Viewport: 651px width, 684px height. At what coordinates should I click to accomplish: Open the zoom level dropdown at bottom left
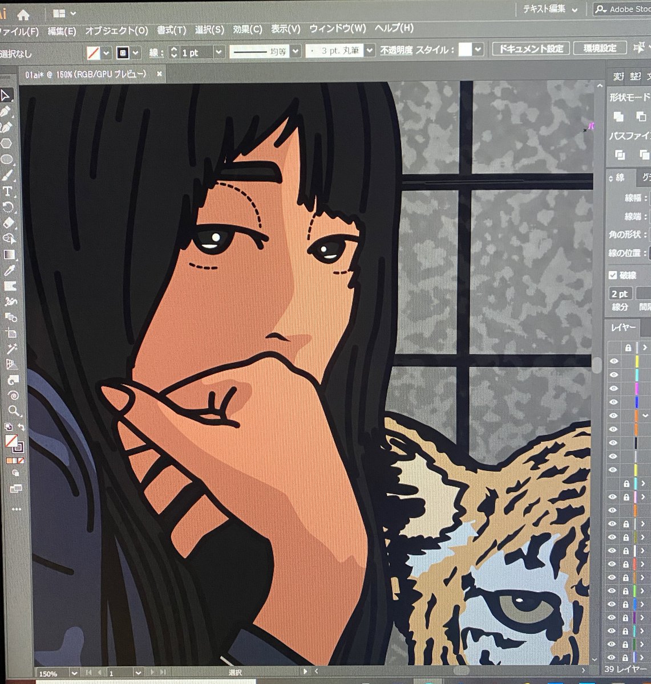point(75,672)
